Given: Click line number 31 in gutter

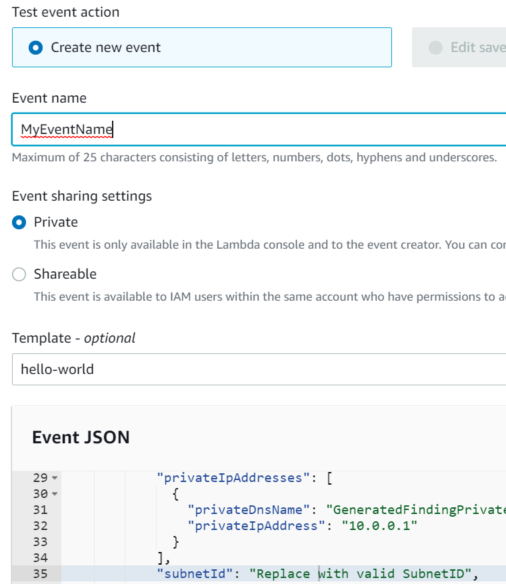Looking at the screenshot, I should pos(40,510).
